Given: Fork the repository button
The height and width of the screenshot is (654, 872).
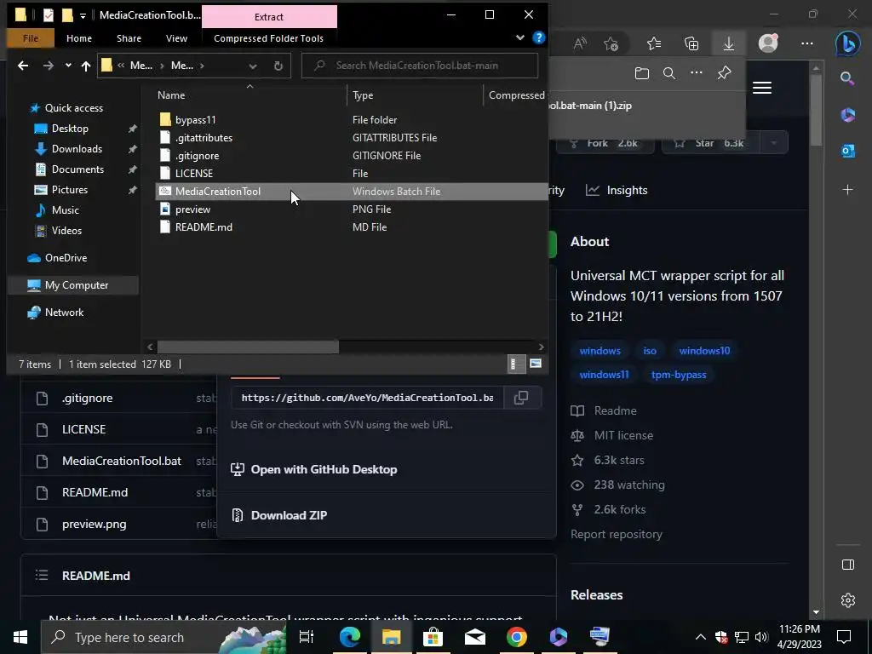Looking at the screenshot, I should pyautogui.click(x=605, y=143).
